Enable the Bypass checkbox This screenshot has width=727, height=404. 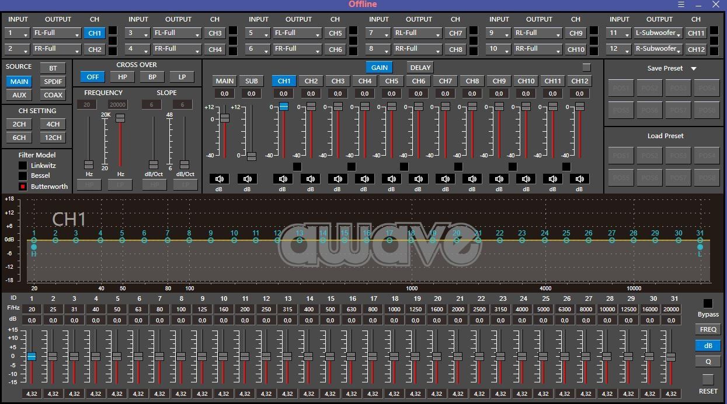coord(708,304)
